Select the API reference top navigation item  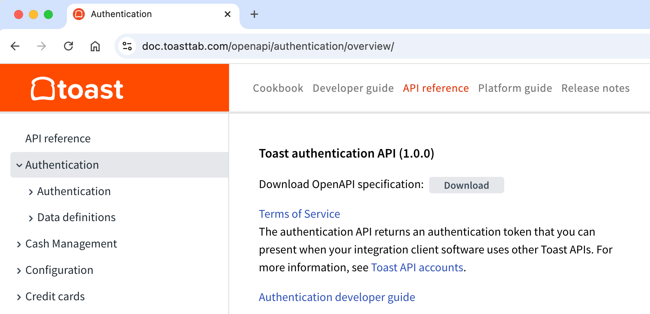(x=436, y=88)
